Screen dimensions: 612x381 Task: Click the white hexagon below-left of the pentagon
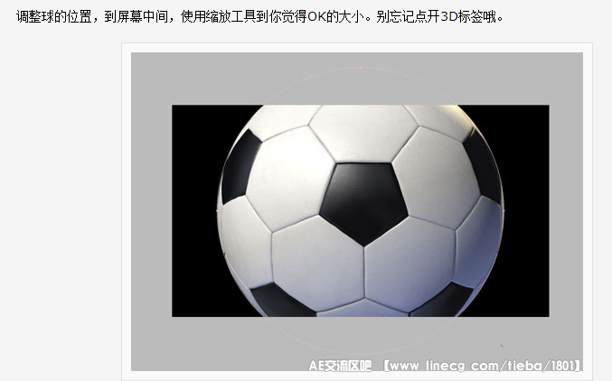(x=318, y=264)
